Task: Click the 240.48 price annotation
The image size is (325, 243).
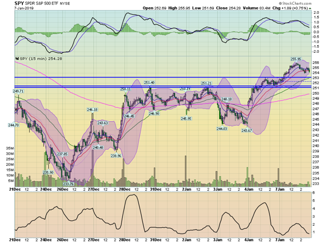Action: click(x=98, y=148)
